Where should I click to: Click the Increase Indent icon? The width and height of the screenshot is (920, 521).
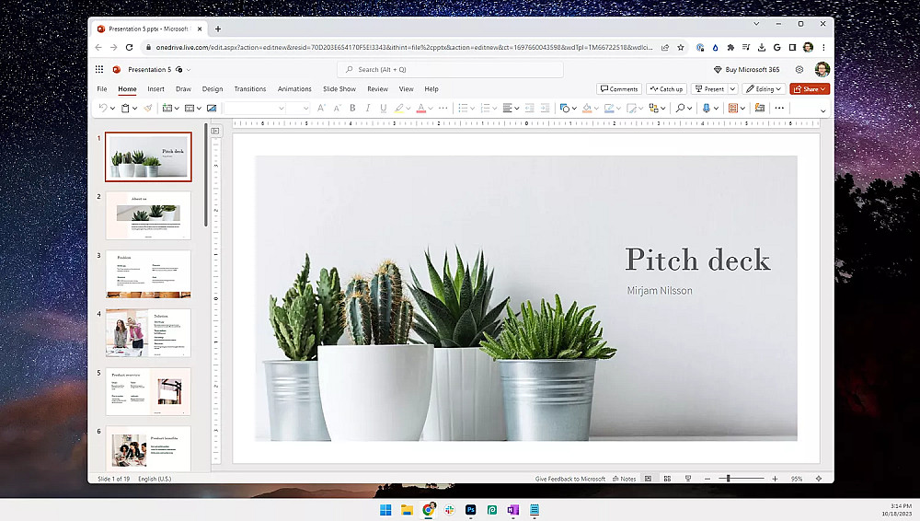pos(545,108)
